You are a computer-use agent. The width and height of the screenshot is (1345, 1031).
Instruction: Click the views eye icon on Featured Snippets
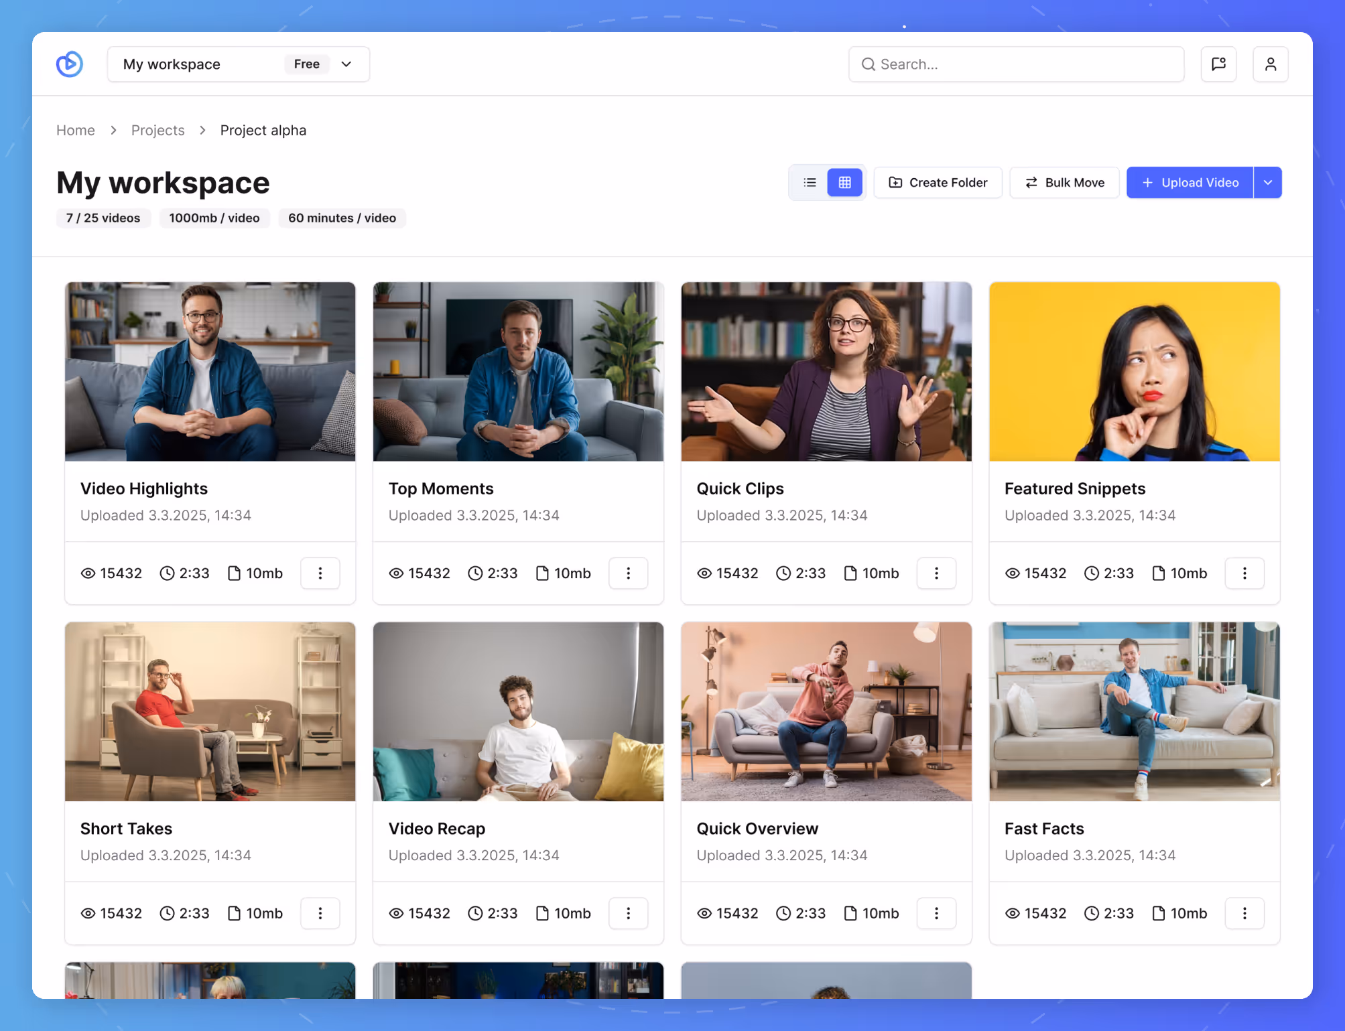pyautogui.click(x=1012, y=573)
